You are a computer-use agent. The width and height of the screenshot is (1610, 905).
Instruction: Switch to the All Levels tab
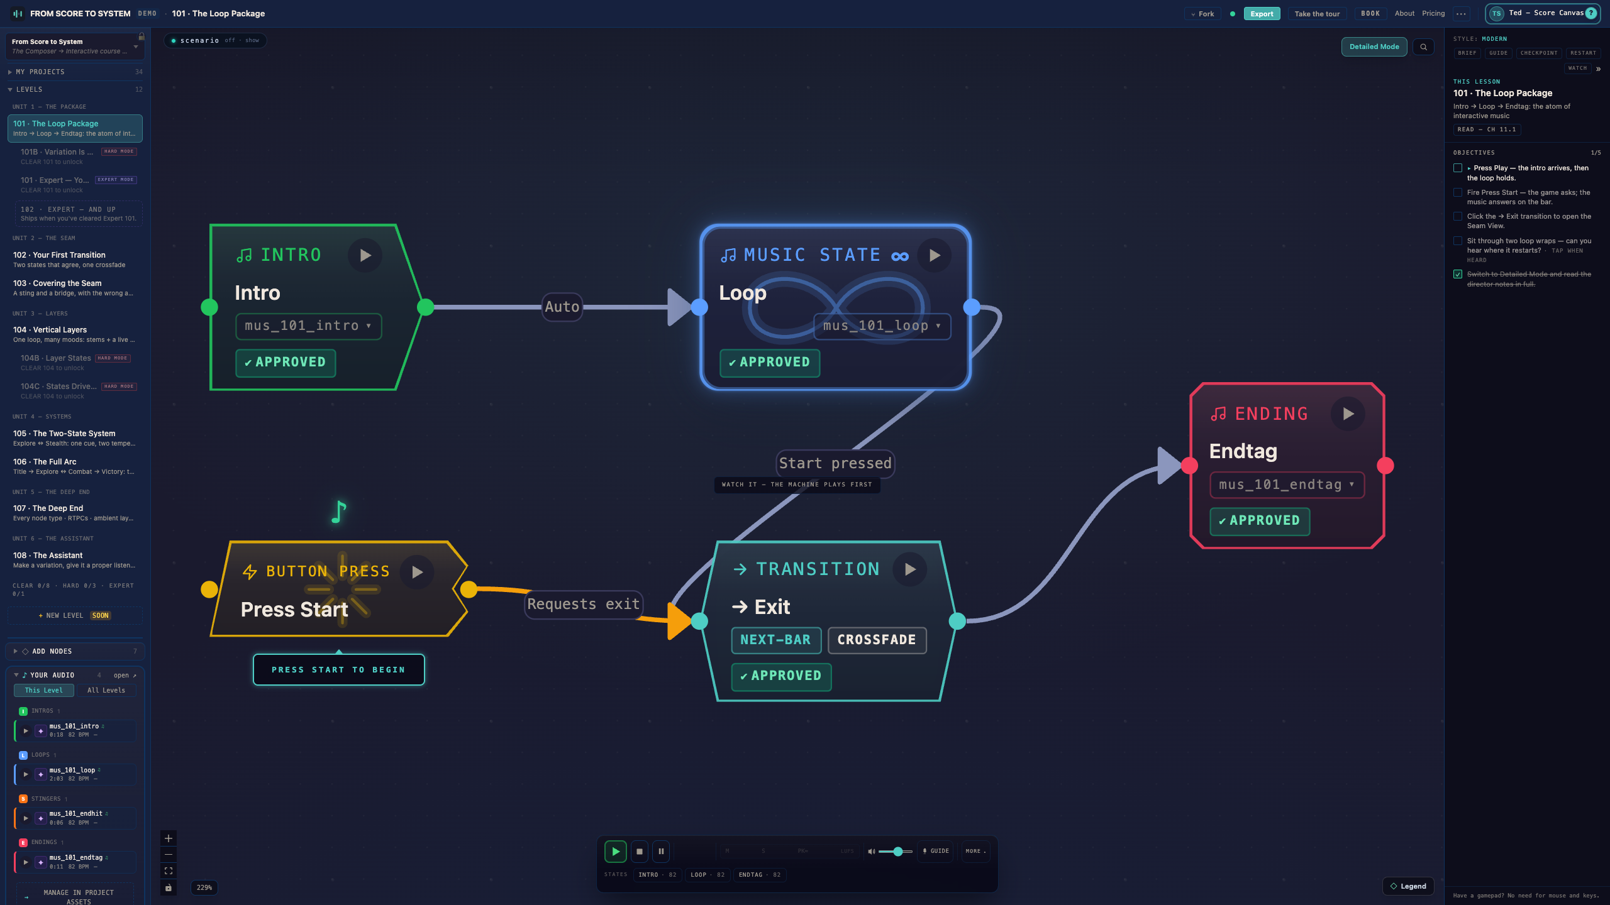click(106, 690)
